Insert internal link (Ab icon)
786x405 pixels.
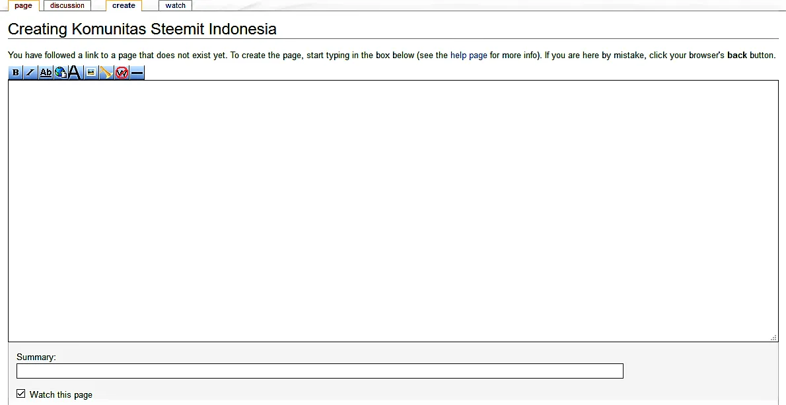[x=46, y=73]
